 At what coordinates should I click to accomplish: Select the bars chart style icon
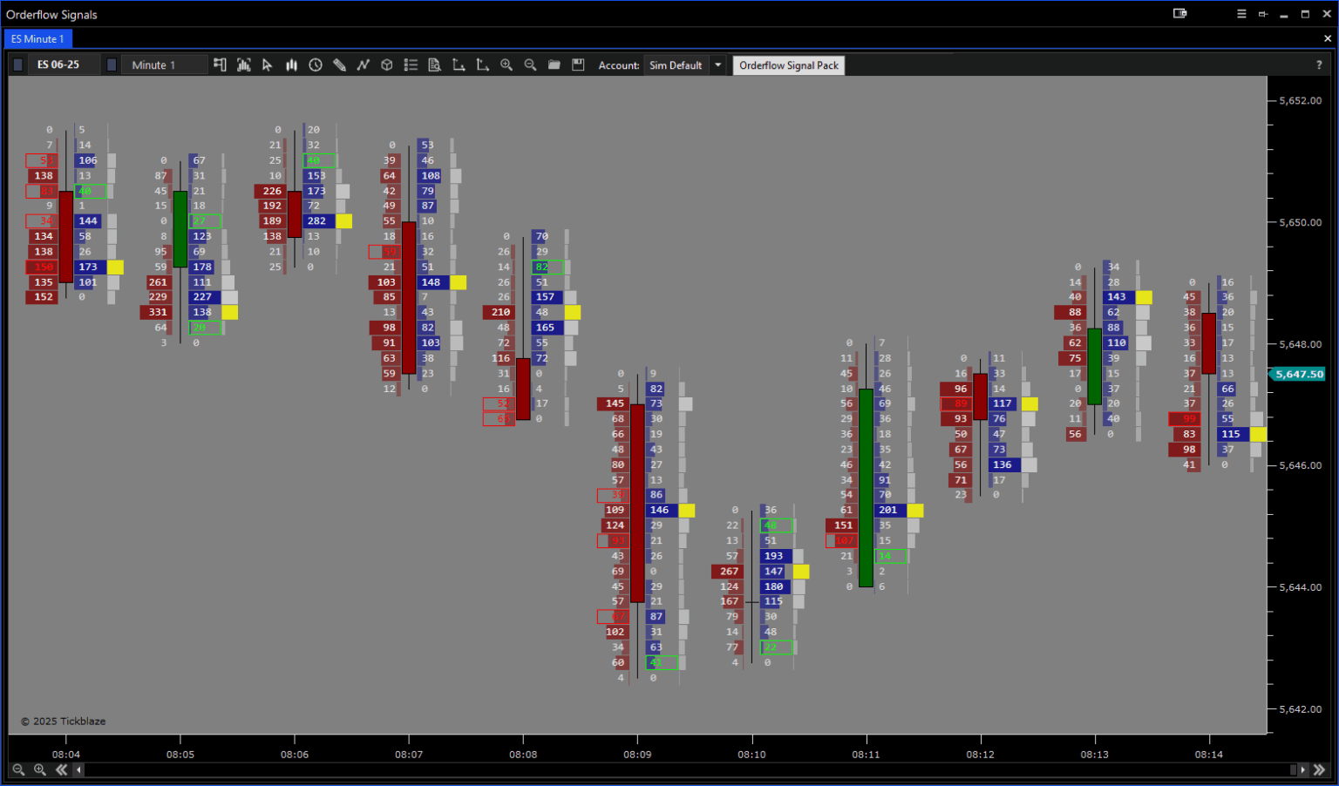tap(291, 64)
